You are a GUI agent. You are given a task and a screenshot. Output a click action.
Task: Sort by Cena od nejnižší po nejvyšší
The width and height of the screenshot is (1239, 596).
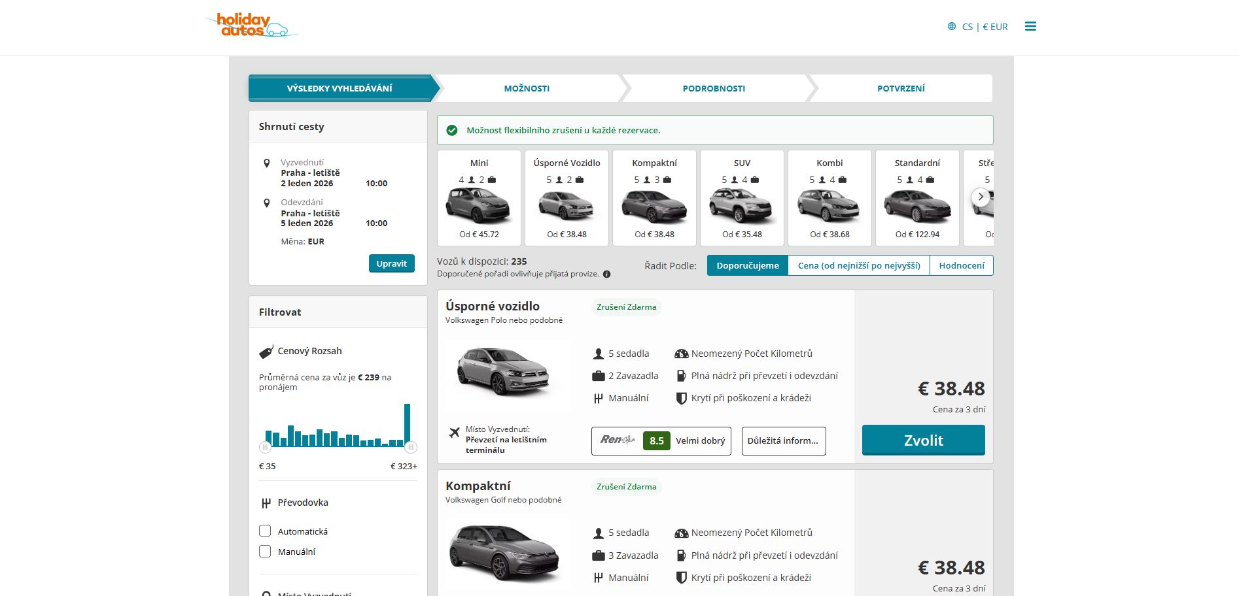tap(859, 265)
